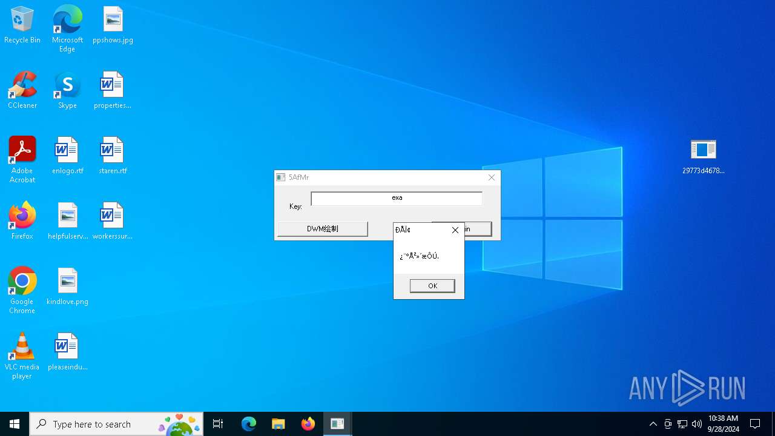
Task: Select the helpfulserv image file
Action: pos(67,222)
